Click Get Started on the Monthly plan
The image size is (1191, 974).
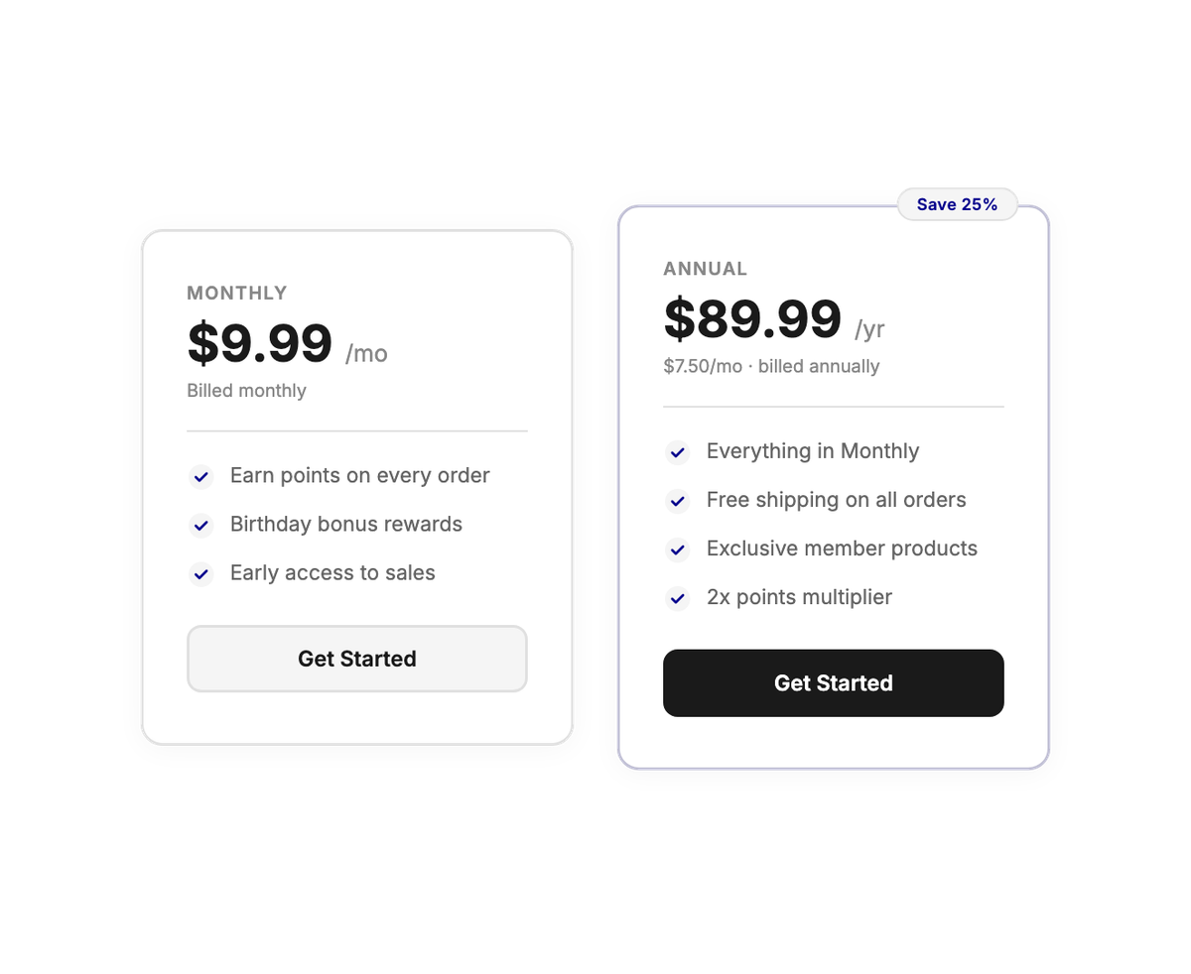[356, 659]
